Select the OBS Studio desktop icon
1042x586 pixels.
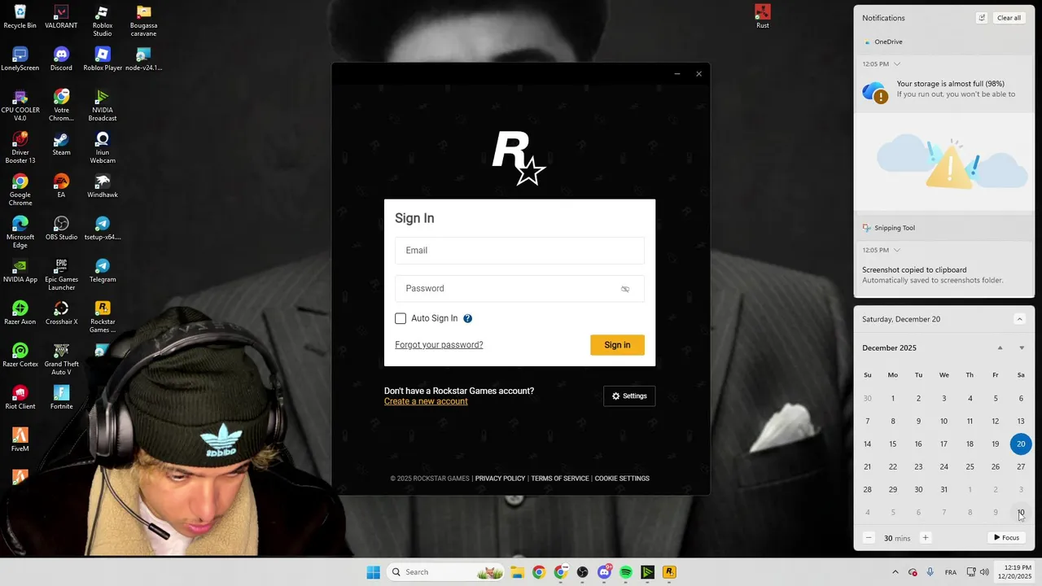pyautogui.click(x=61, y=229)
